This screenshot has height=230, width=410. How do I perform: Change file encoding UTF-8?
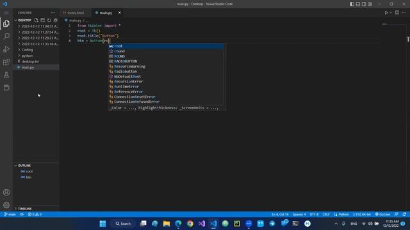click(314, 215)
